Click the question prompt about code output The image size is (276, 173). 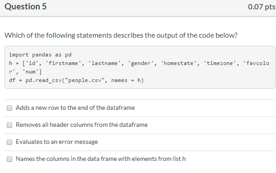[x=121, y=35]
